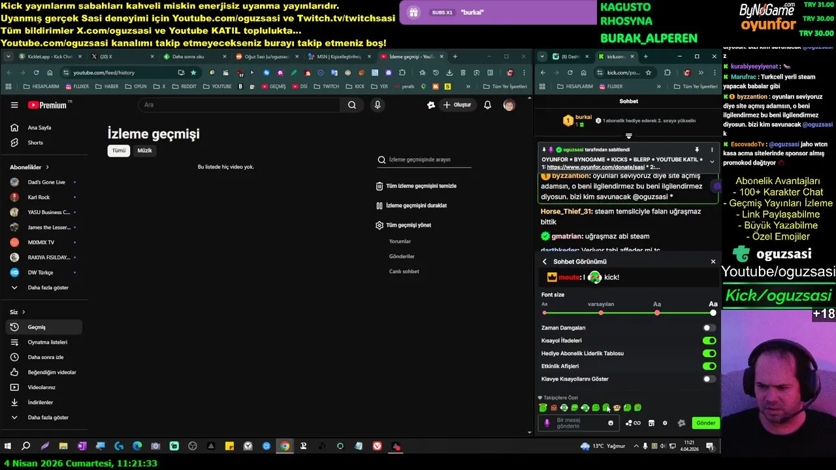
Task: Set font size slider to largest Aa
Action: pyautogui.click(x=713, y=313)
